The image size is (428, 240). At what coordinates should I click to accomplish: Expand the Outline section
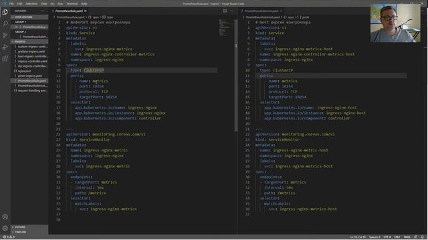tap(29, 227)
